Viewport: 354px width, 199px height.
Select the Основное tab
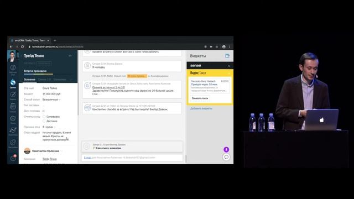pyautogui.click(x=29, y=80)
